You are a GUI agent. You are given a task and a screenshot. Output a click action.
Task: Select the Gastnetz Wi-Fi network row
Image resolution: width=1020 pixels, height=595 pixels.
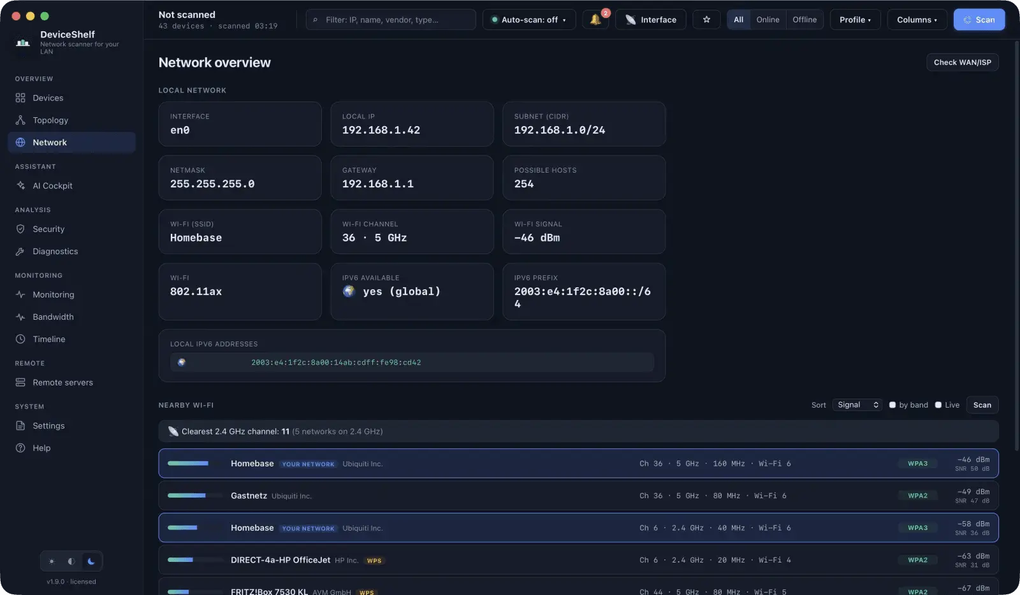[578, 496]
